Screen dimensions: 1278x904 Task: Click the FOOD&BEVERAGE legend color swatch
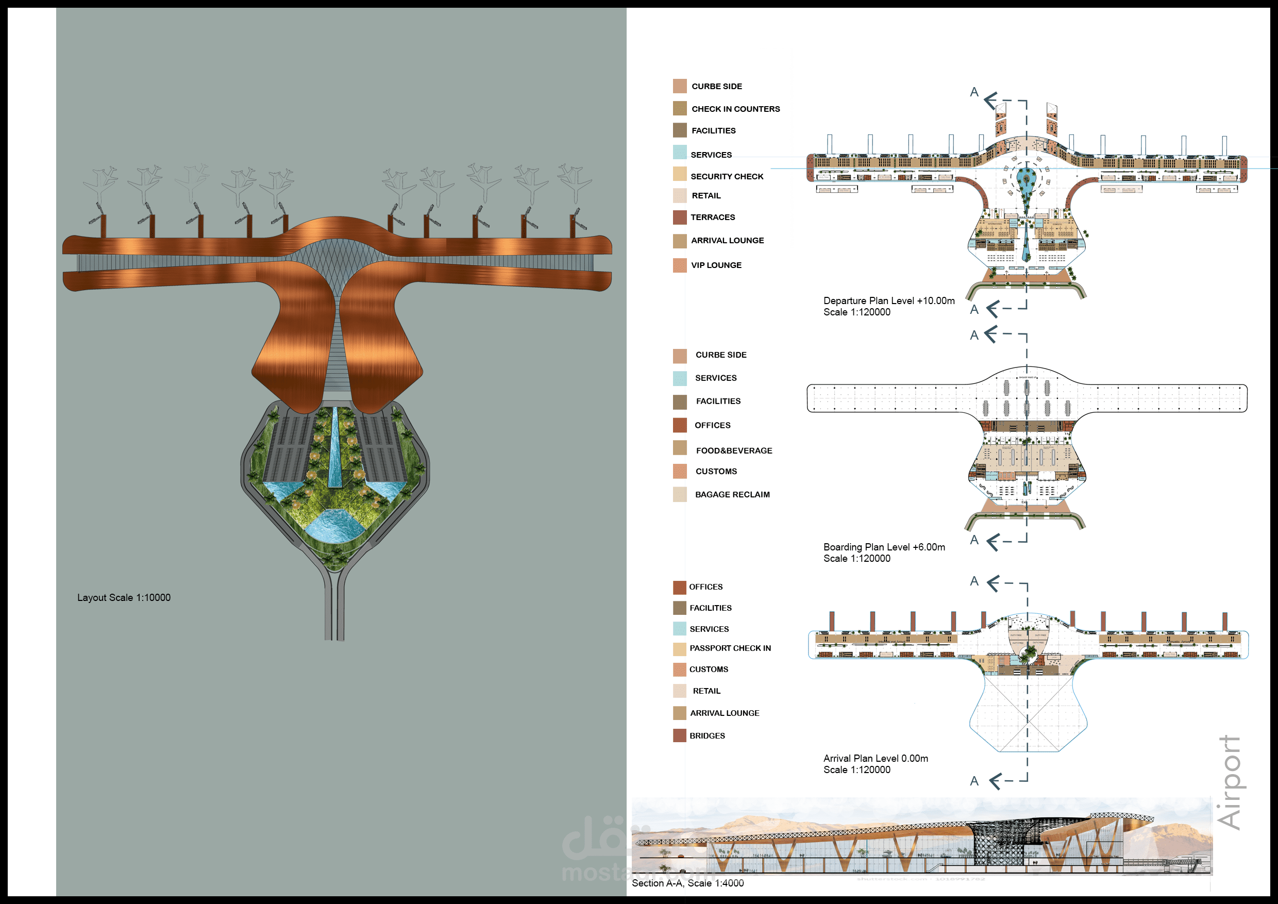(679, 448)
